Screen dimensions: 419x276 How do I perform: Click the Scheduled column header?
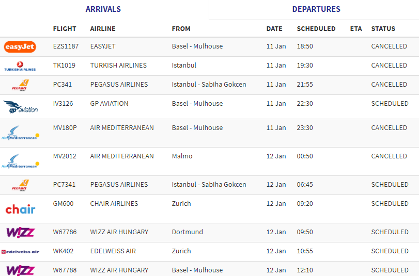[x=316, y=29]
